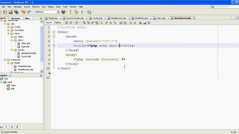
Task: Switch to ModelRouter.php tab
Action: tap(119, 18)
